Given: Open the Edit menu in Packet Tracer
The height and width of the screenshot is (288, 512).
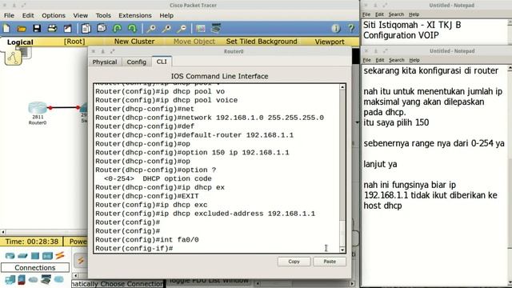Looking at the screenshot, I should click(28, 15).
